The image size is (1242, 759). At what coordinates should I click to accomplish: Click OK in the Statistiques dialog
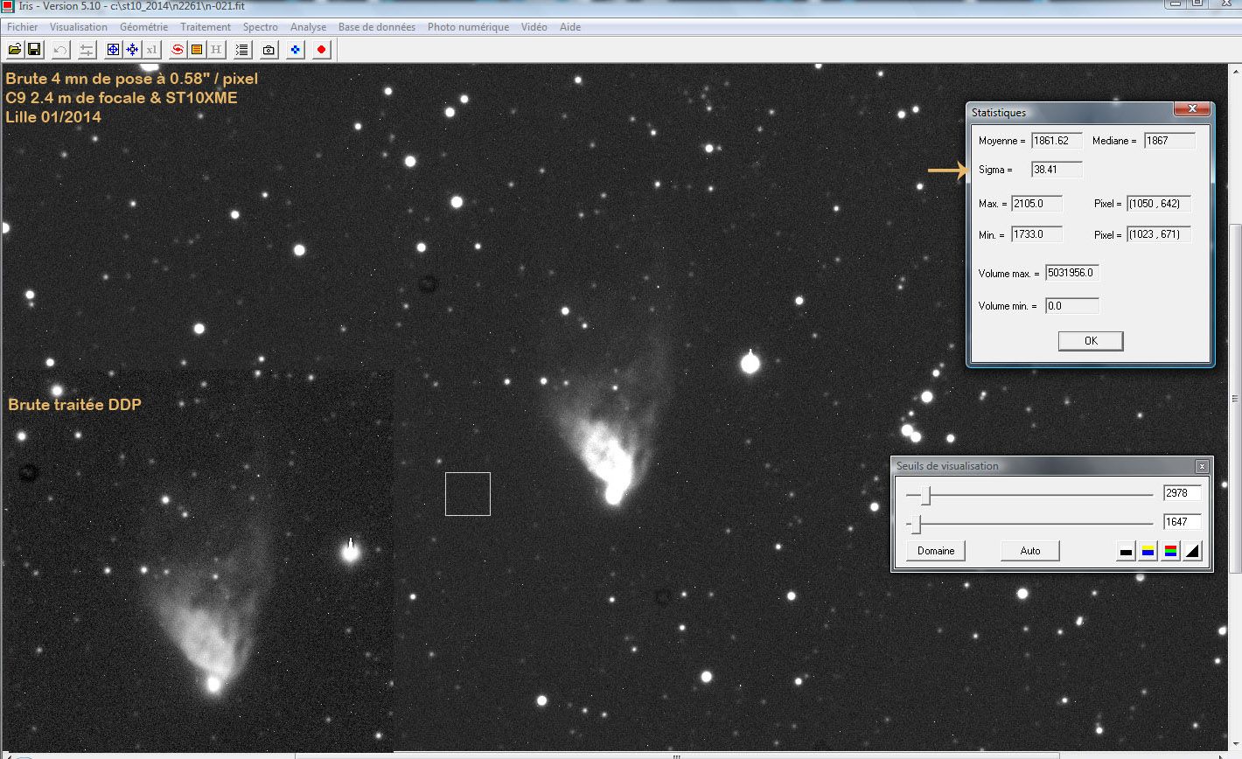[x=1091, y=341]
